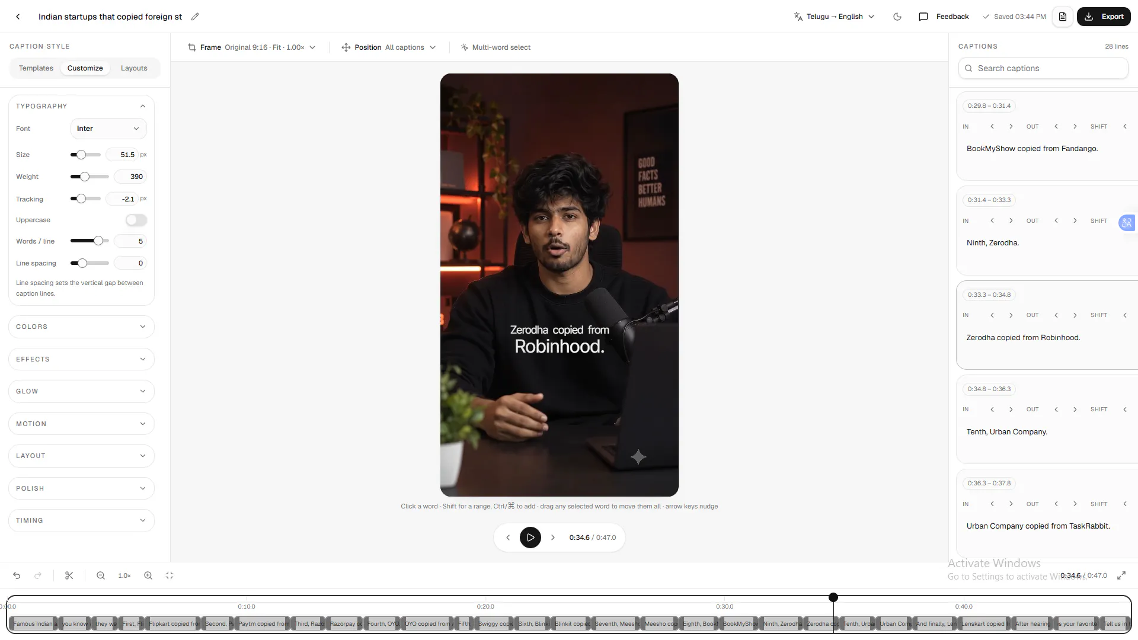
Task: Zoom in the timeline
Action: 148,575
